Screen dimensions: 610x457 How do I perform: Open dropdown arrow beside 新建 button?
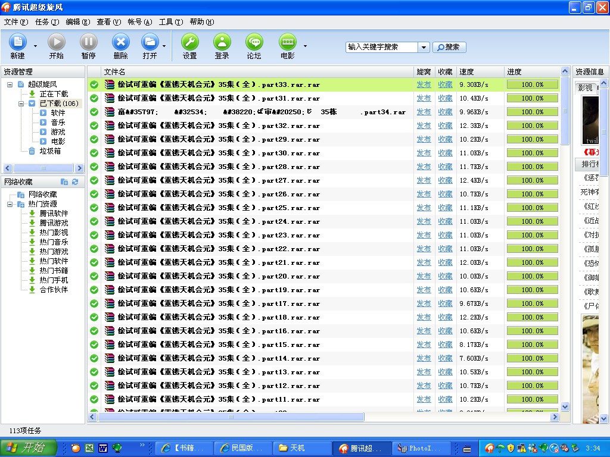[x=35, y=46]
